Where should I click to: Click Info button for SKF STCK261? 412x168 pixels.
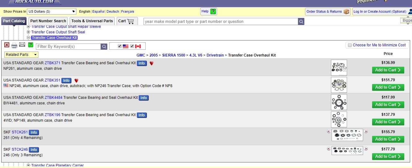pyautogui.click(x=34, y=132)
